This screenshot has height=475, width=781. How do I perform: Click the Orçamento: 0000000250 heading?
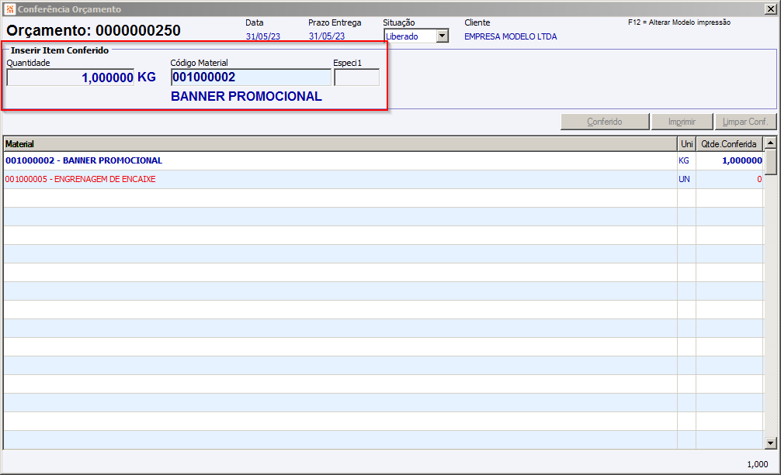tap(94, 30)
